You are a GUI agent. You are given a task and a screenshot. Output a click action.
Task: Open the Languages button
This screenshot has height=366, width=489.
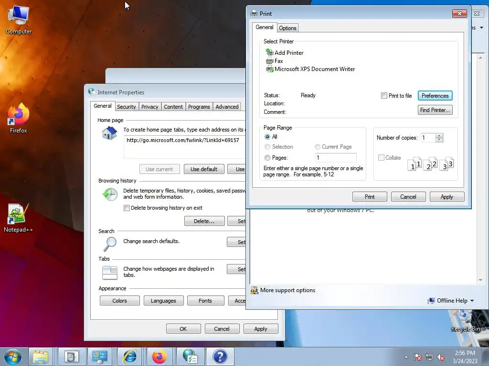(163, 301)
